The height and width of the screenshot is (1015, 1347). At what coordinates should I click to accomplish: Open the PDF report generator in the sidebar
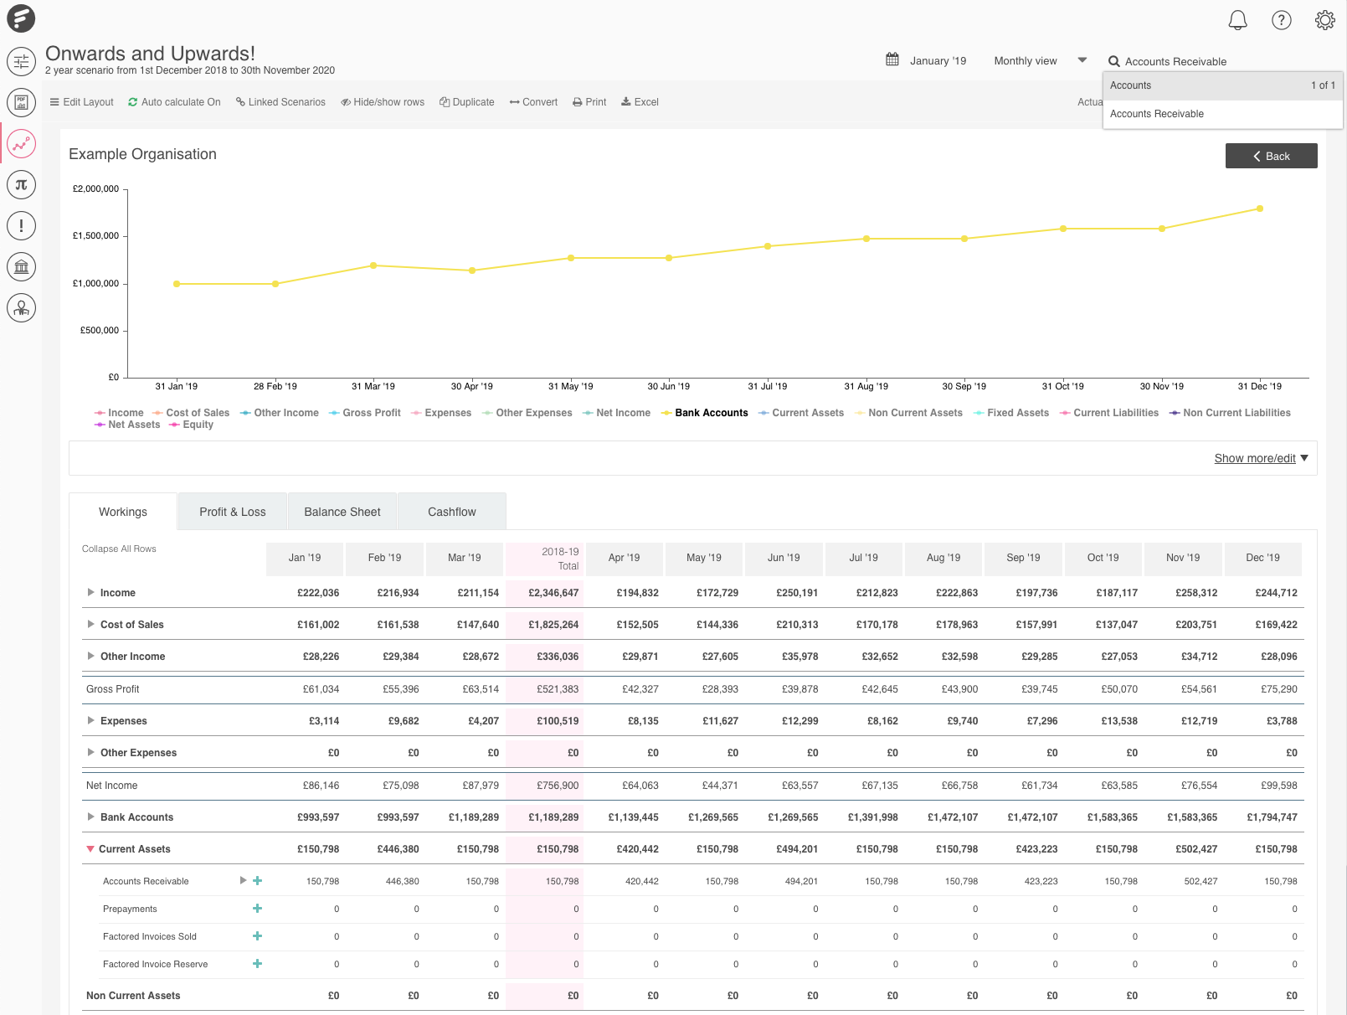click(x=21, y=102)
